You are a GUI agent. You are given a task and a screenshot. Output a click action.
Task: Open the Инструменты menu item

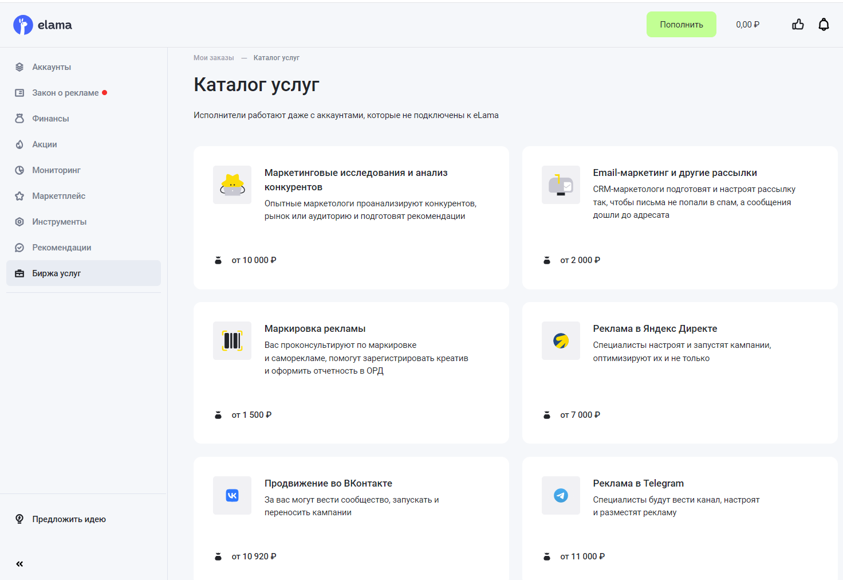click(x=84, y=222)
